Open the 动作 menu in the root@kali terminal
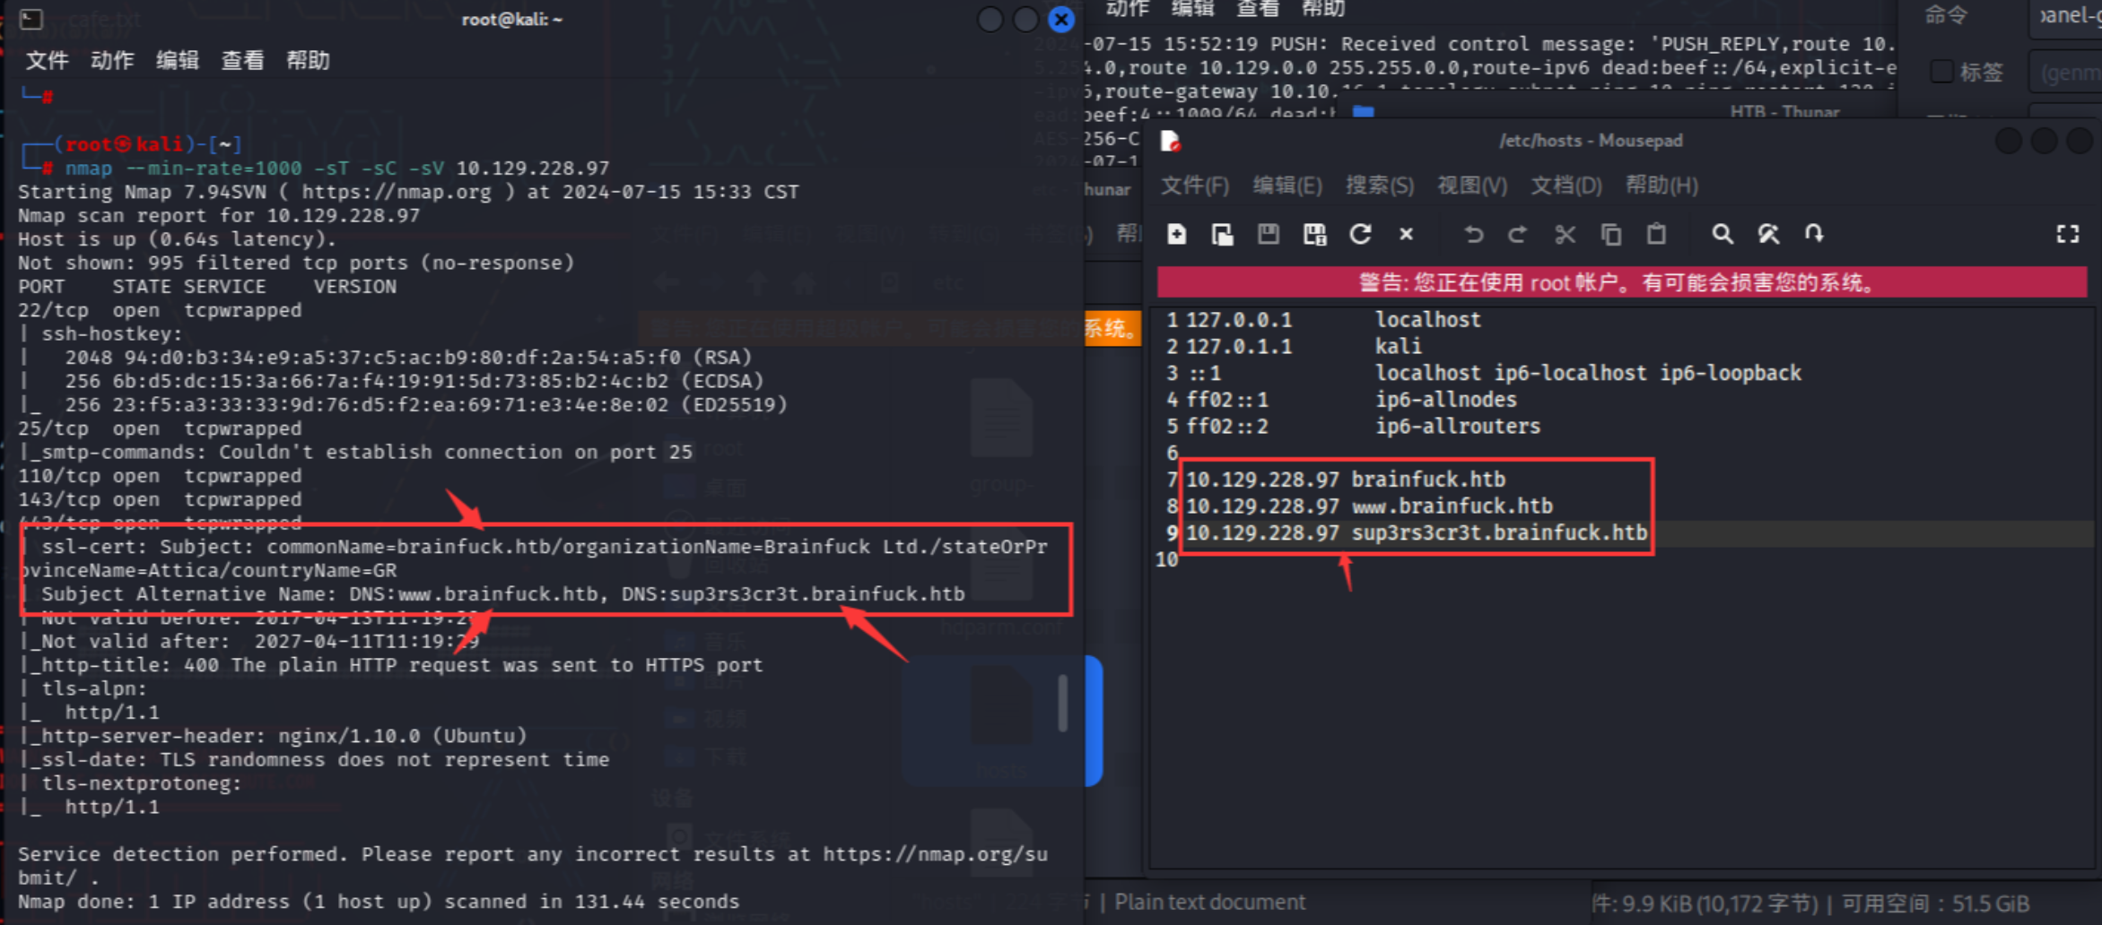Screen dimensions: 2102x925 pos(112,60)
